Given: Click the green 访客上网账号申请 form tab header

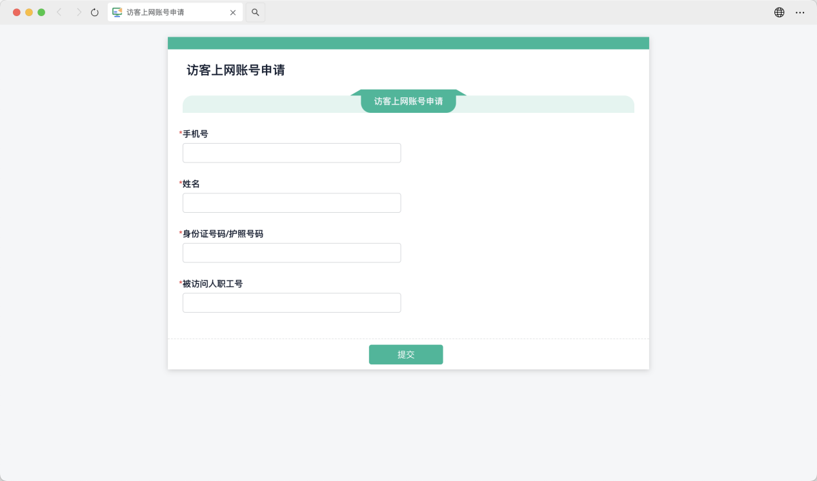Looking at the screenshot, I should 408,101.
